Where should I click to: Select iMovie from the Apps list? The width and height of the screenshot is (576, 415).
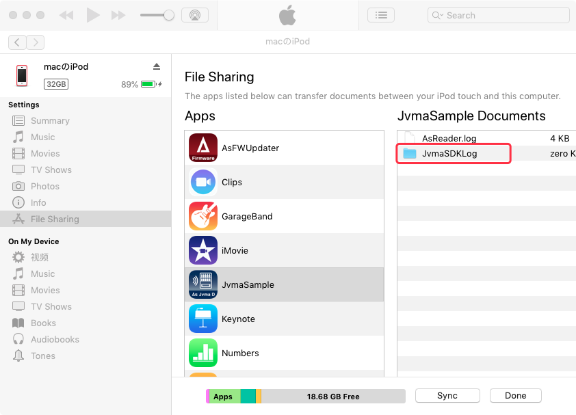pos(235,251)
